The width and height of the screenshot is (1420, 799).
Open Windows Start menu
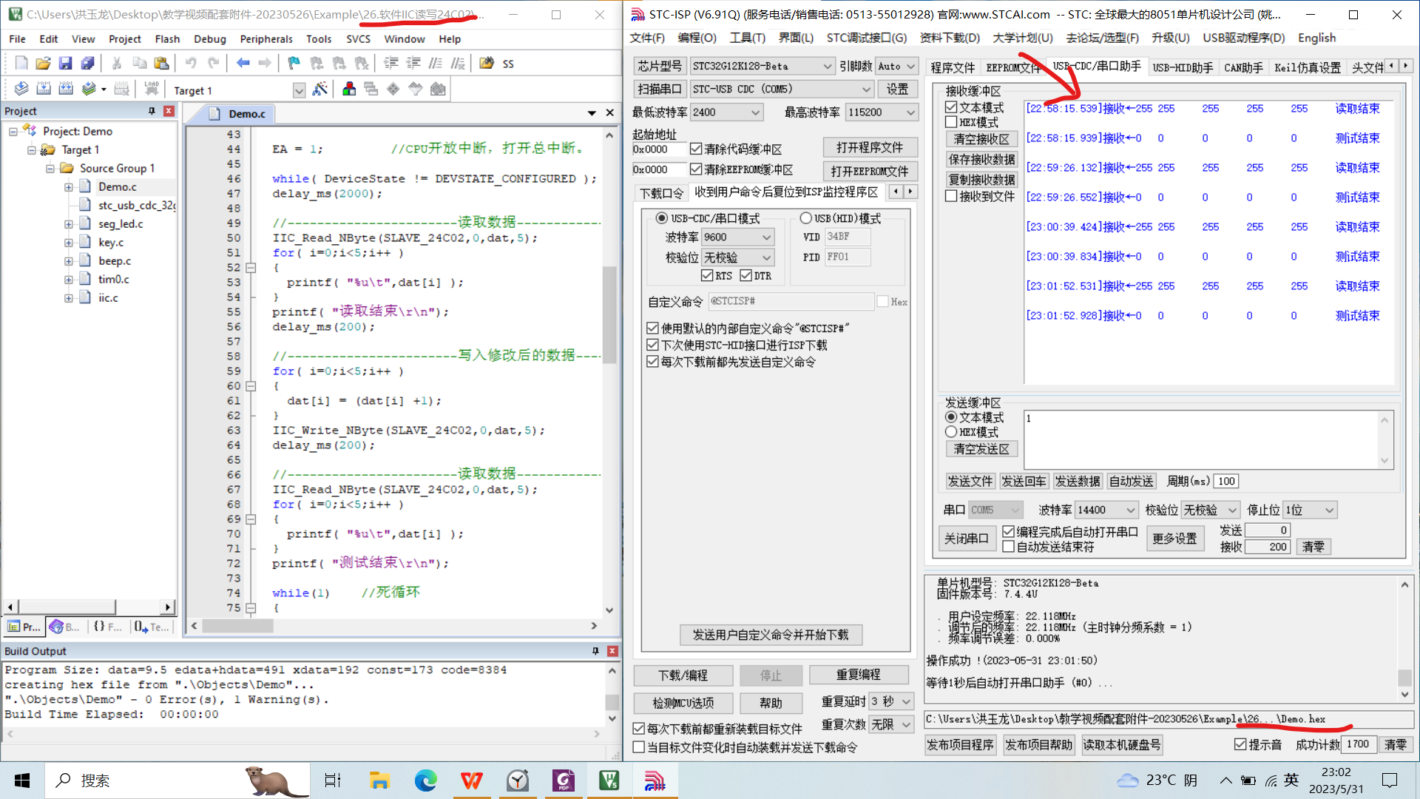(22, 781)
